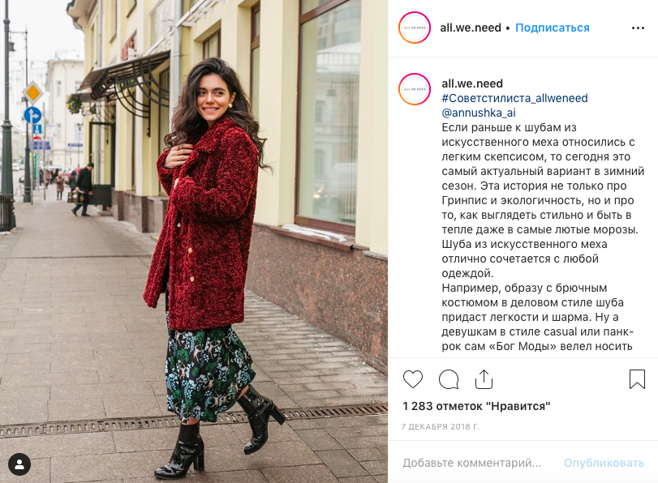Open the all.we.need avatar in the header

(x=414, y=28)
